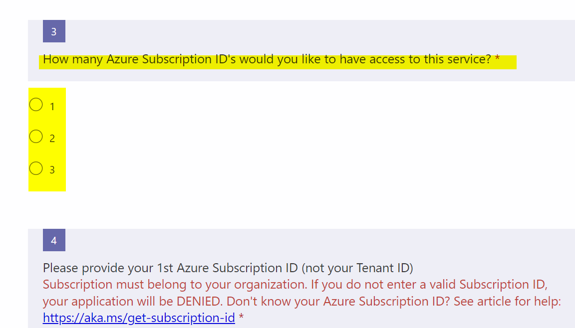Click the "1" label beside first radio
575x328 pixels.
pos(52,107)
